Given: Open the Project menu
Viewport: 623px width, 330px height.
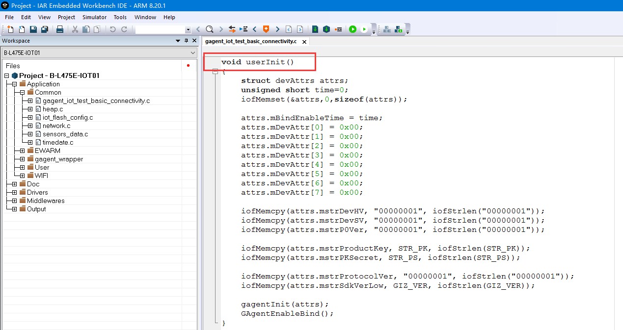Looking at the screenshot, I should [66, 17].
